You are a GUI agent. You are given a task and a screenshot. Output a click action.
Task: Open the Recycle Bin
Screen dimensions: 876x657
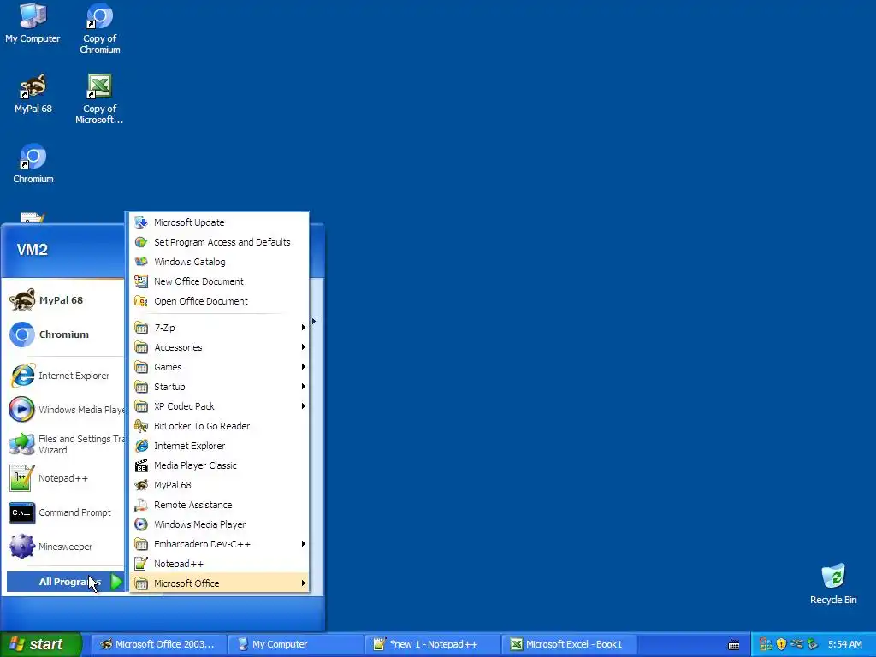(833, 583)
